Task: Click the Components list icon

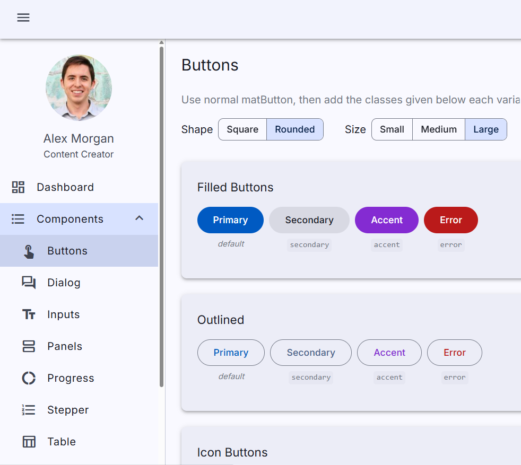Action: [18, 219]
